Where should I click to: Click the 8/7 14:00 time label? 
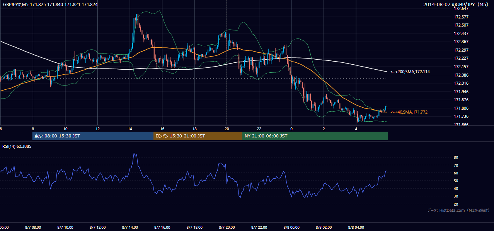(130, 227)
